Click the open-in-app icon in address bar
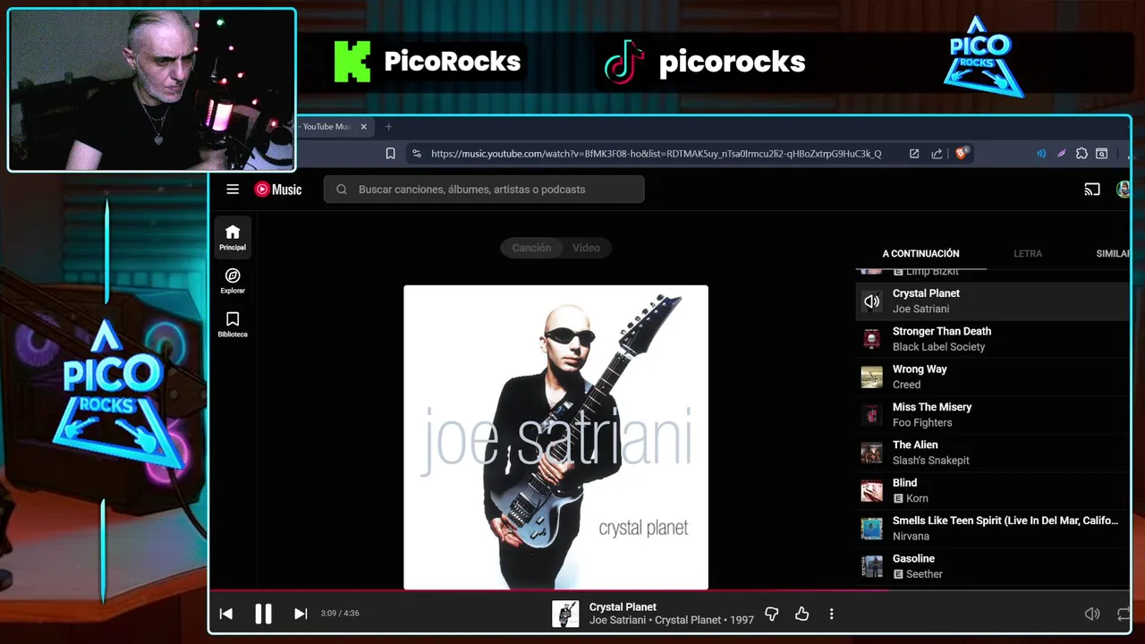Viewport: 1145px width, 644px height. pyautogui.click(x=914, y=154)
